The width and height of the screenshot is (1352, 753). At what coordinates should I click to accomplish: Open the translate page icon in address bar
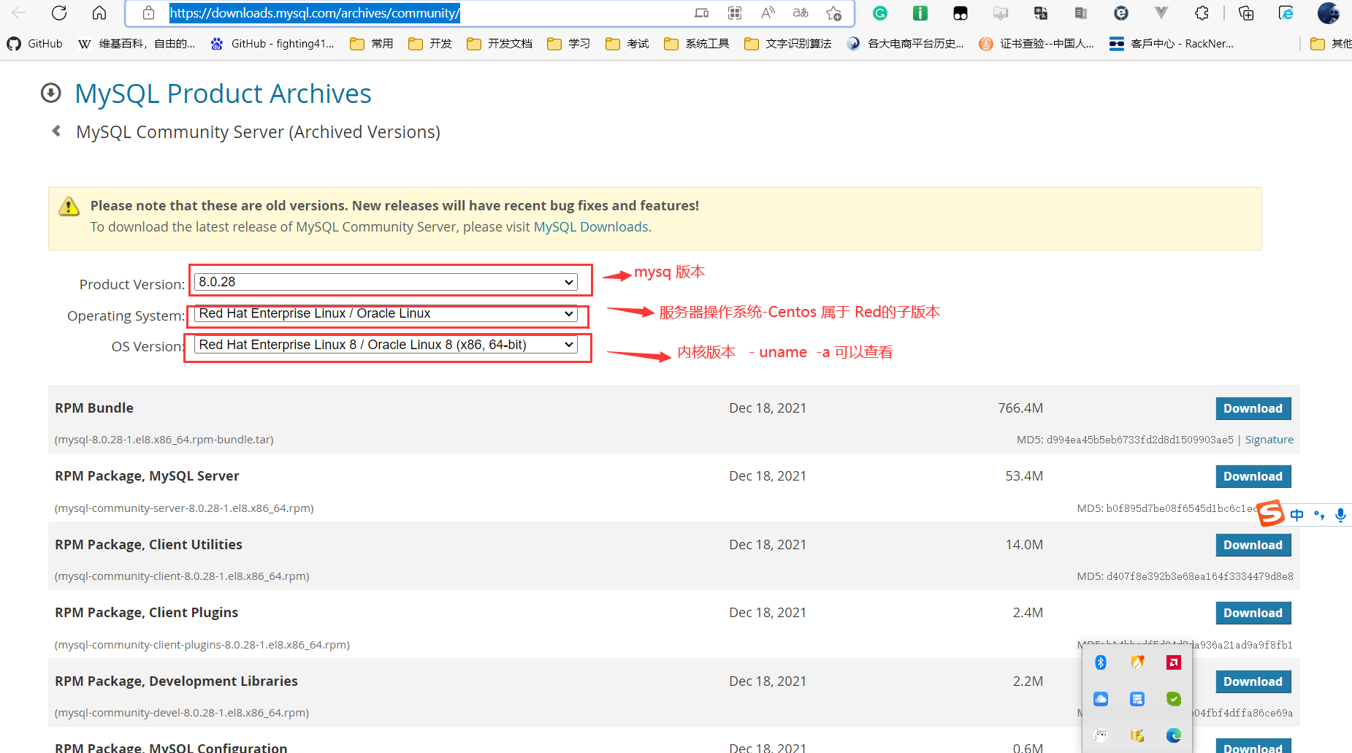[x=801, y=12]
